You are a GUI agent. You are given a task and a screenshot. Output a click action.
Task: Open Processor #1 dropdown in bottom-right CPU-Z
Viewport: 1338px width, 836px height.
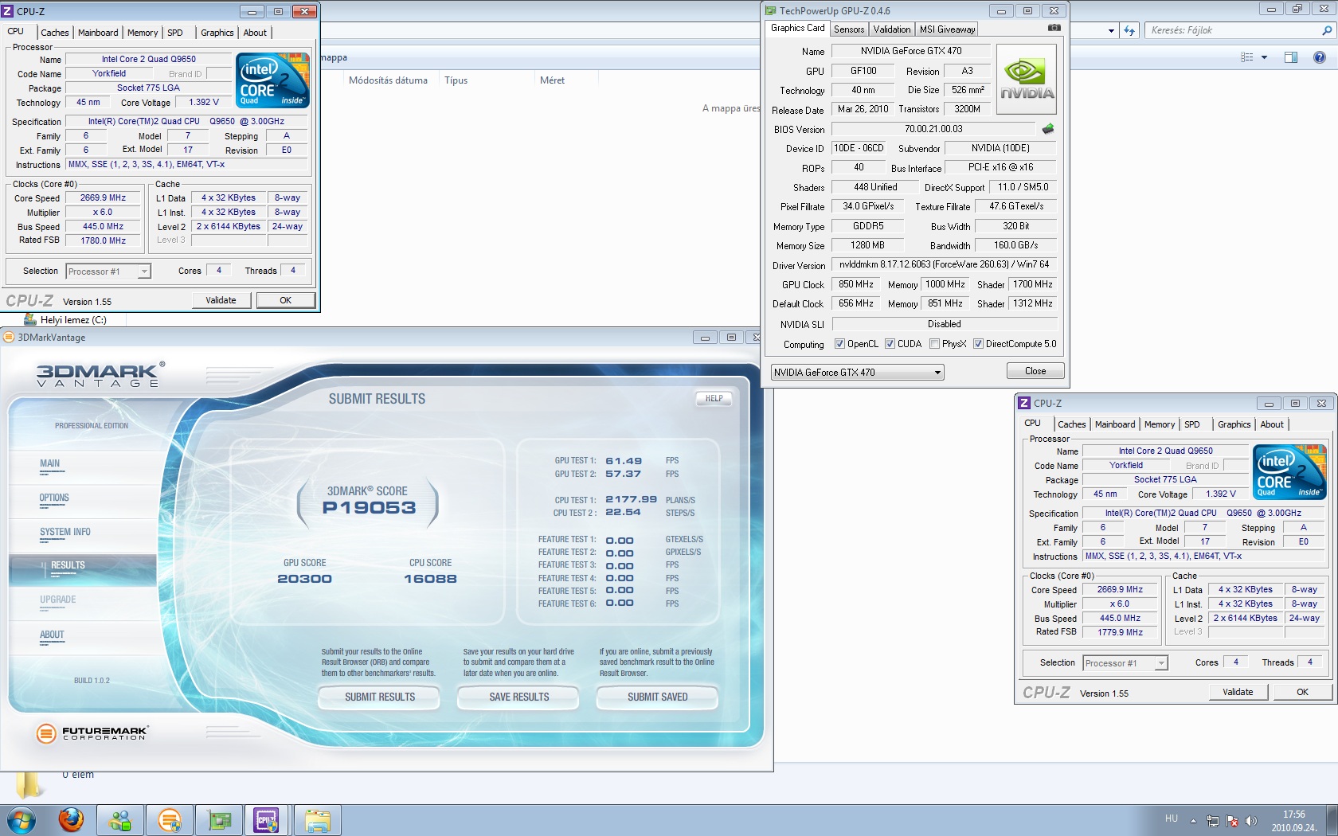point(1125,663)
